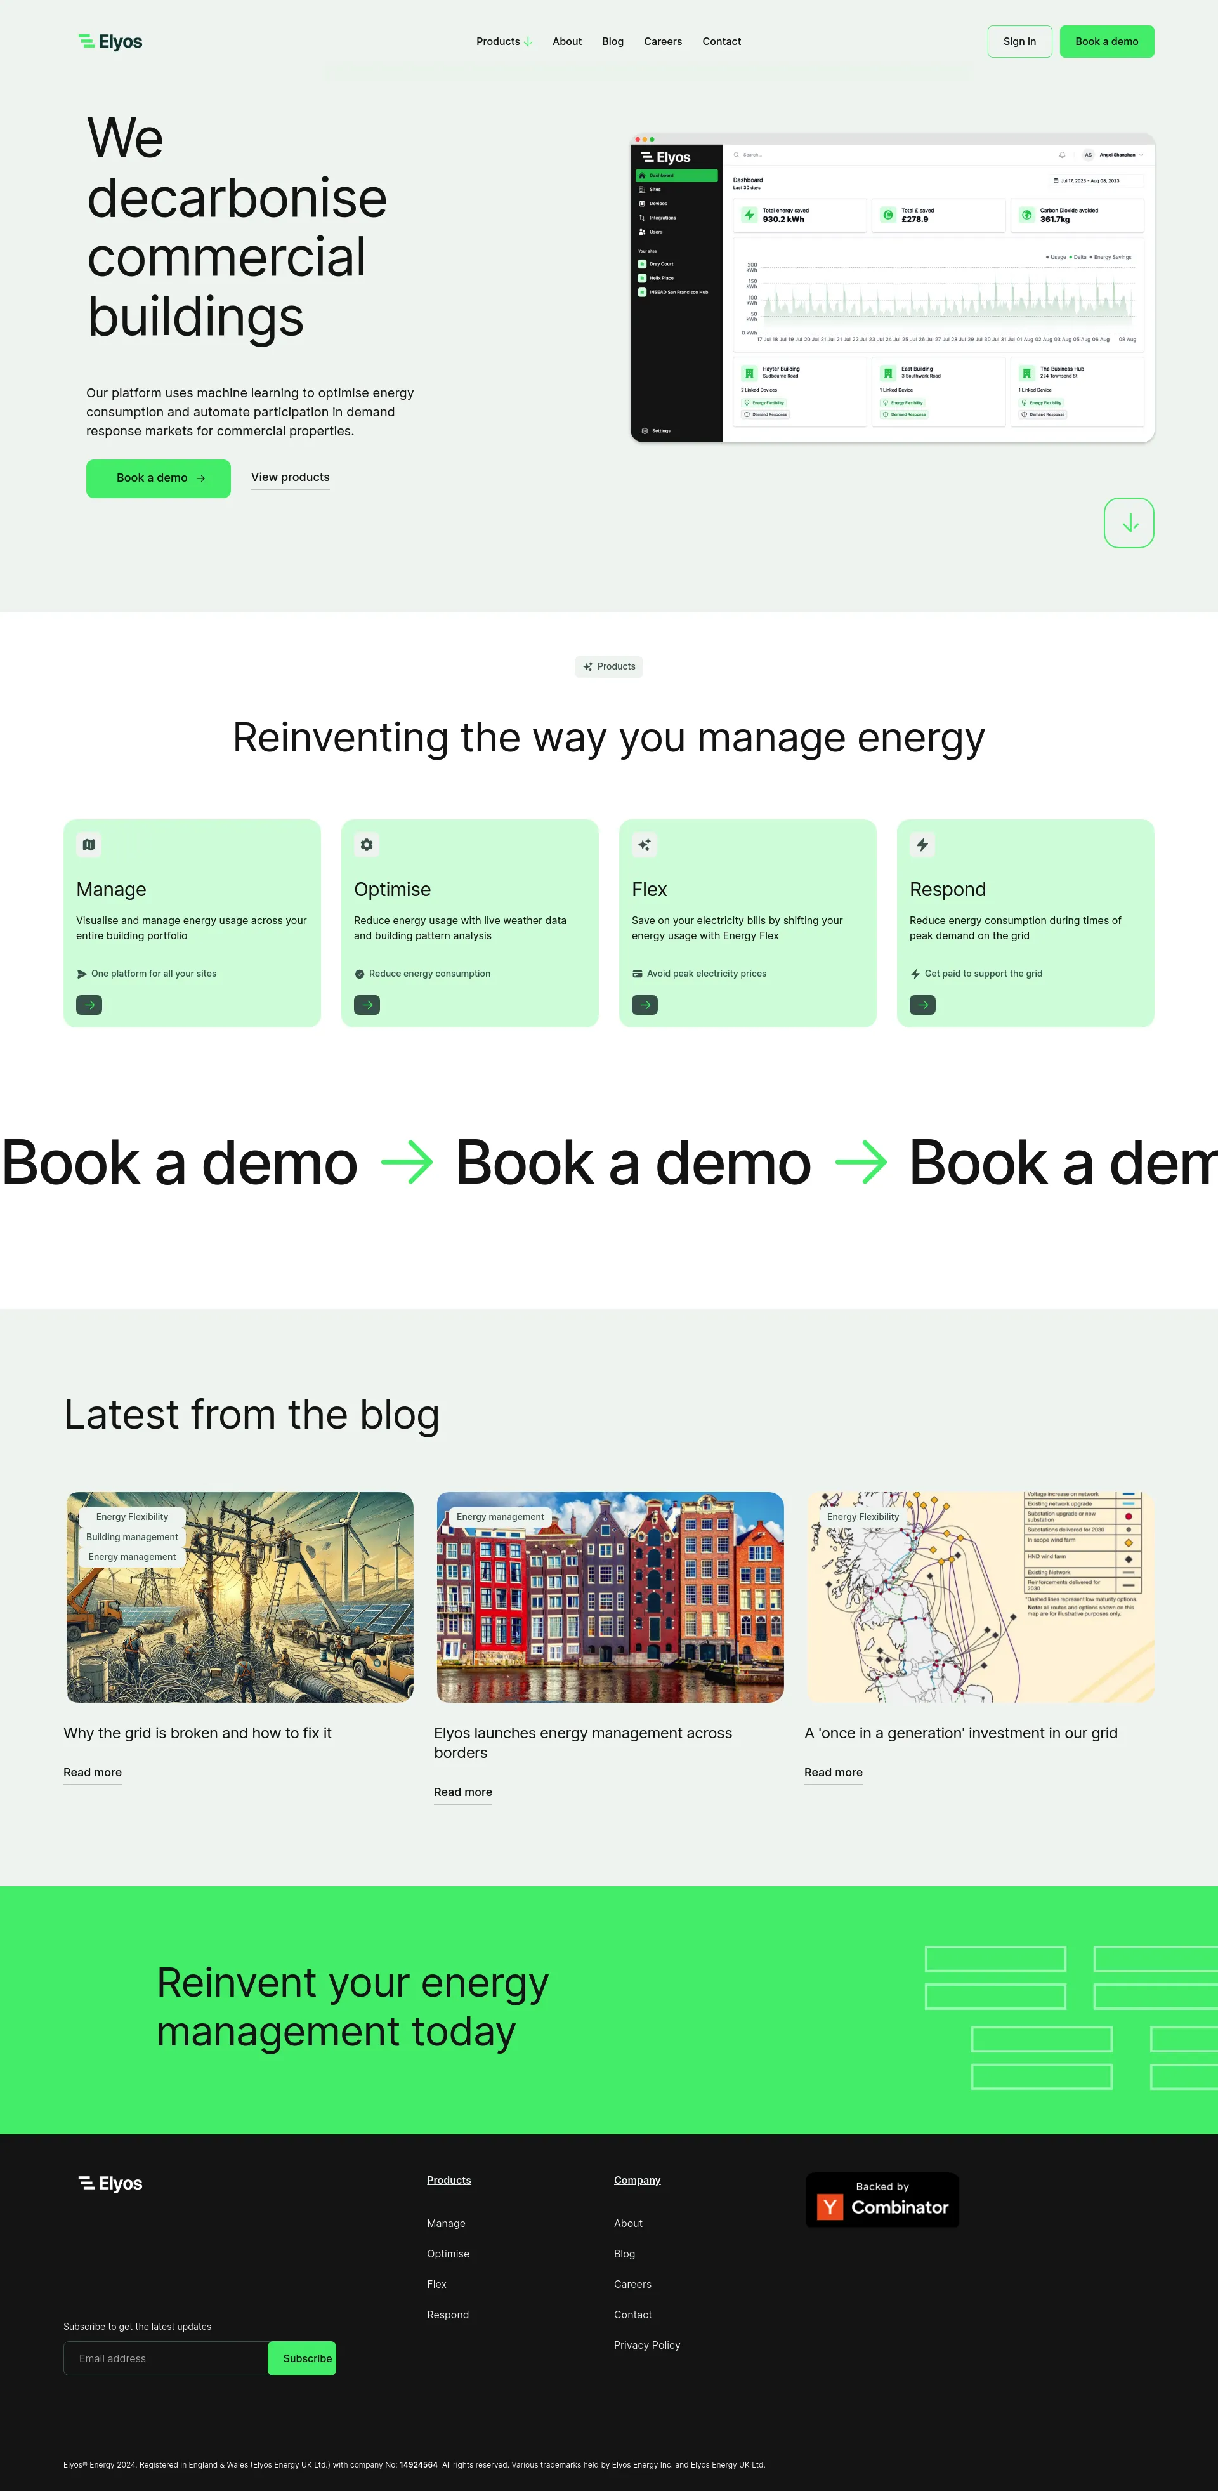Image resolution: width=1218 pixels, height=2491 pixels.
Task: Open Contact in the footer Company links
Action: click(632, 2315)
